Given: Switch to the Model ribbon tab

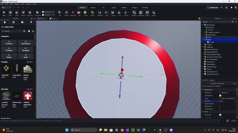Looking at the screenshot, I should (x=124, y=7).
